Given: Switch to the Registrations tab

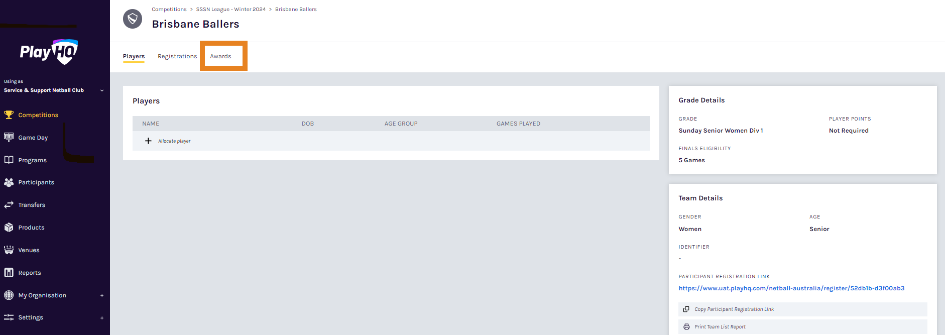Looking at the screenshot, I should point(177,56).
